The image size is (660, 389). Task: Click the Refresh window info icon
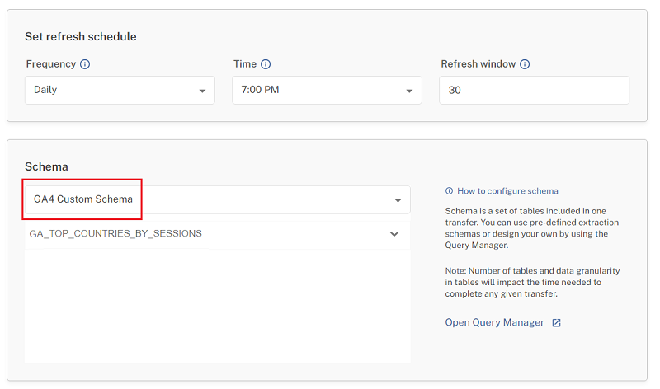tap(525, 64)
